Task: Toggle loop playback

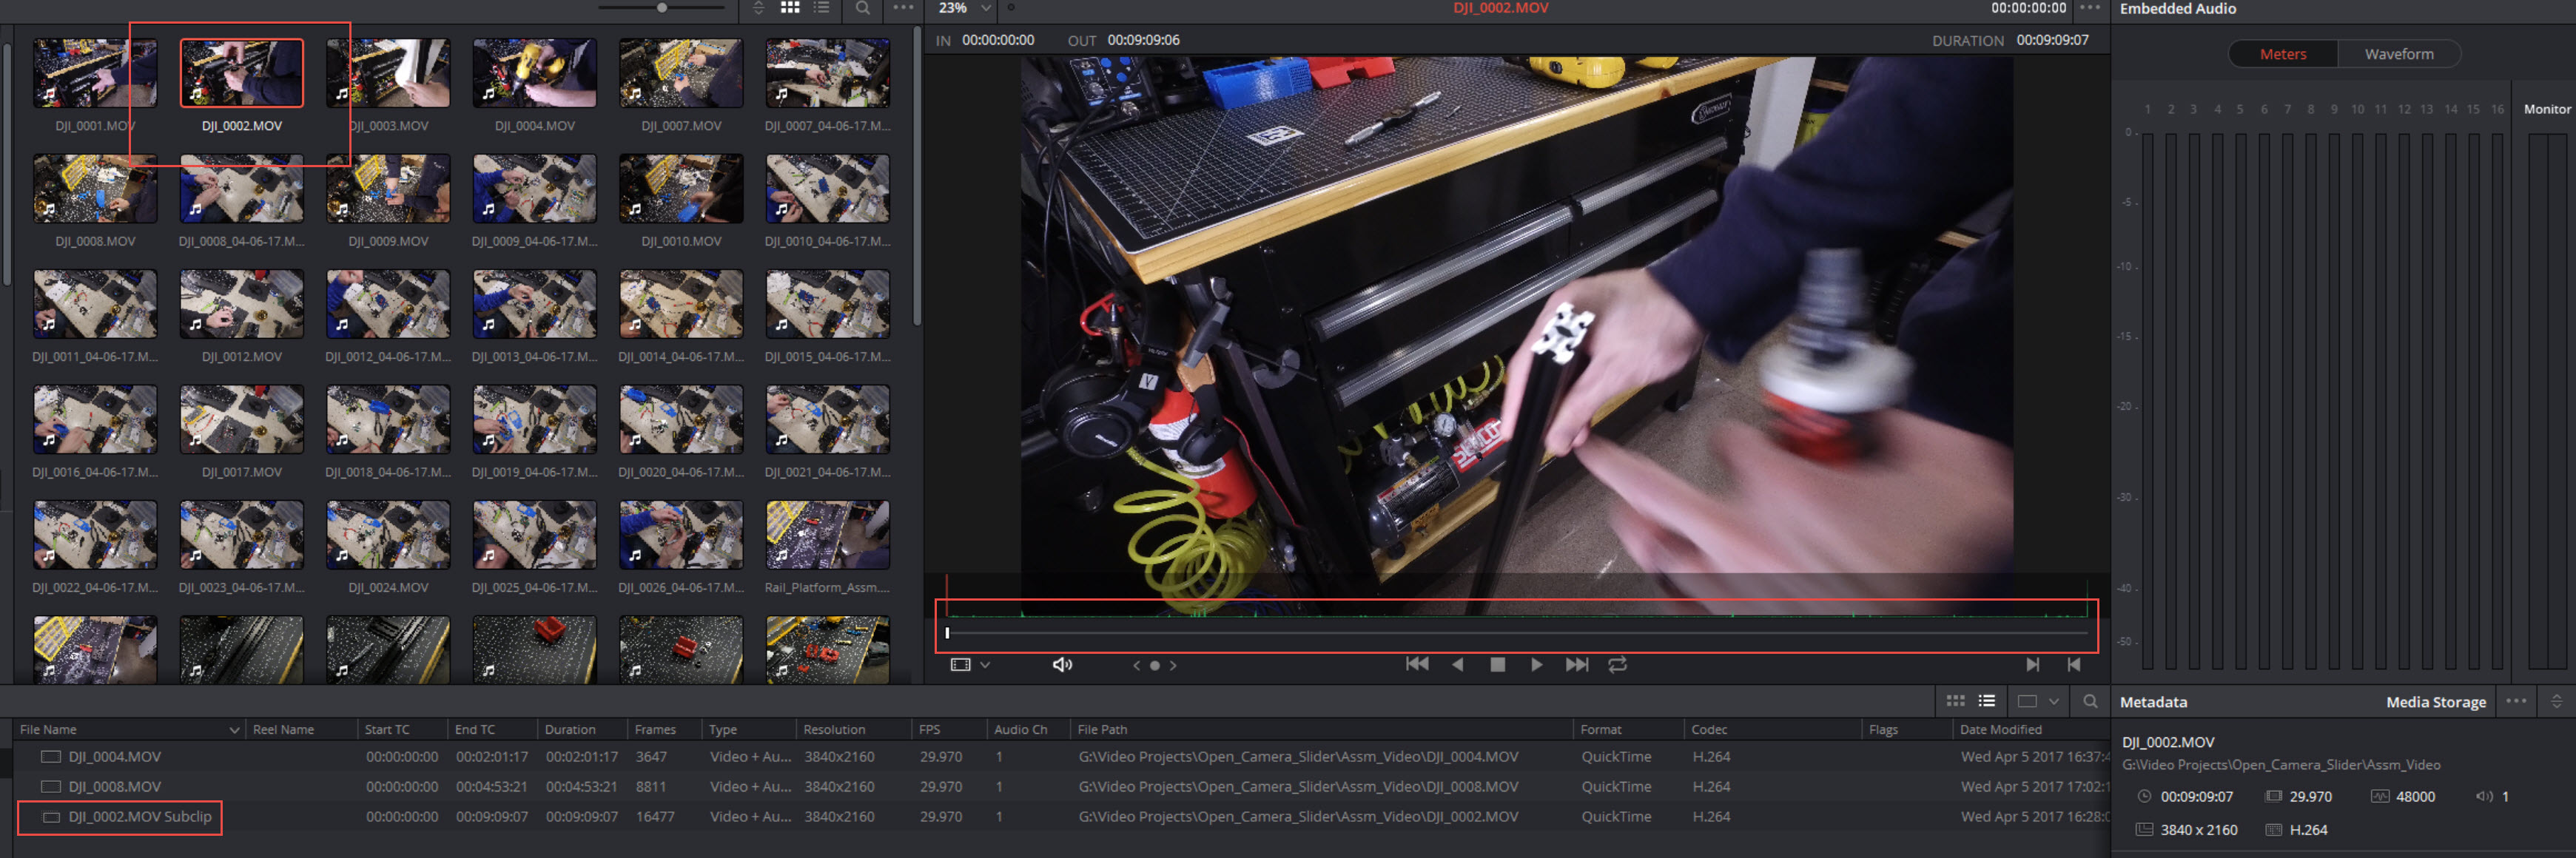Action: click(x=1617, y=665)
